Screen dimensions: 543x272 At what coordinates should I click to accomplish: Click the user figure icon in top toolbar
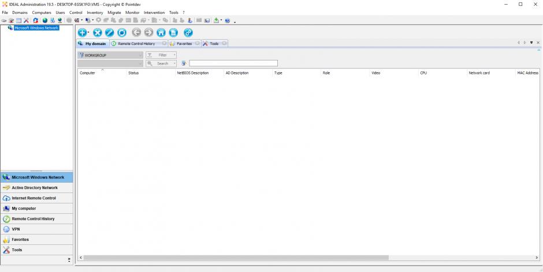[190, 20]
